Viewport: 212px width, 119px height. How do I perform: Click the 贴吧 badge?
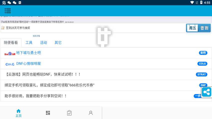pyautogui.click(x=203, y=53)
